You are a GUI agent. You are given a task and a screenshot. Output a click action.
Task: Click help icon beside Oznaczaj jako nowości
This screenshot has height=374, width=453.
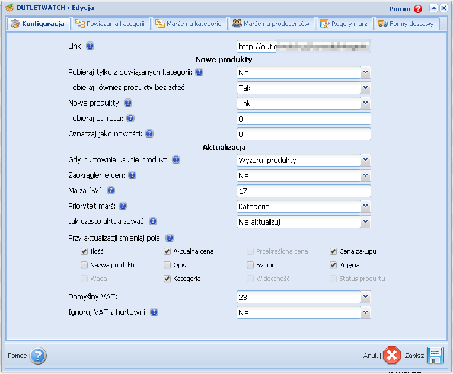[149, 134]
